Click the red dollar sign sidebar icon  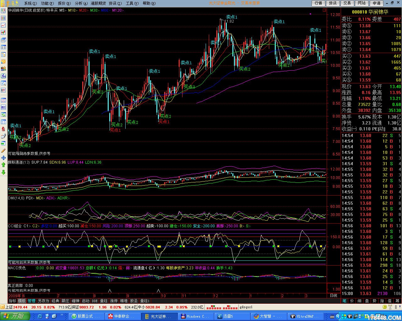click(x=3, y=129)
